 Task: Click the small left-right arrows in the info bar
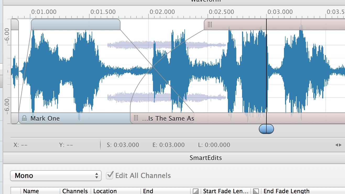[338, 145]
